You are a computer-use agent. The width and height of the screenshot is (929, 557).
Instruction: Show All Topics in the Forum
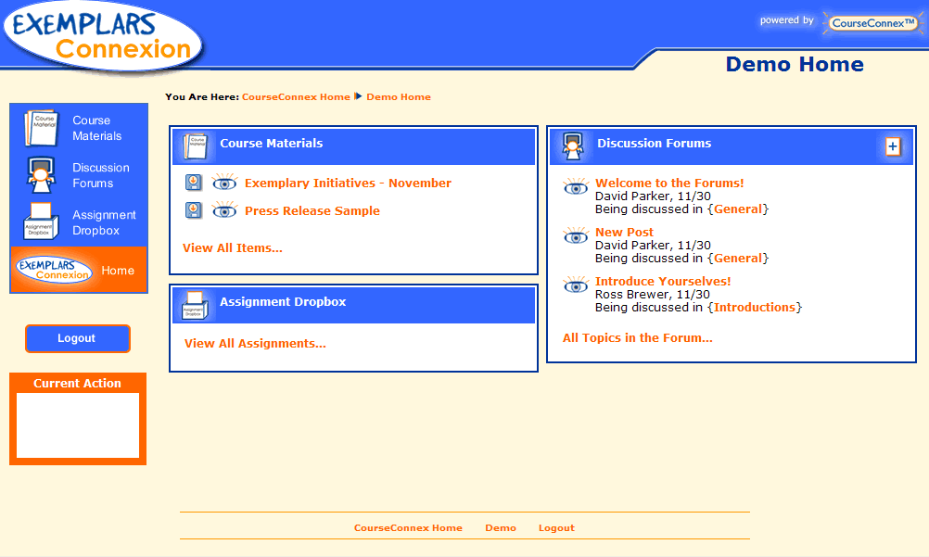click(x=637, y=337)
